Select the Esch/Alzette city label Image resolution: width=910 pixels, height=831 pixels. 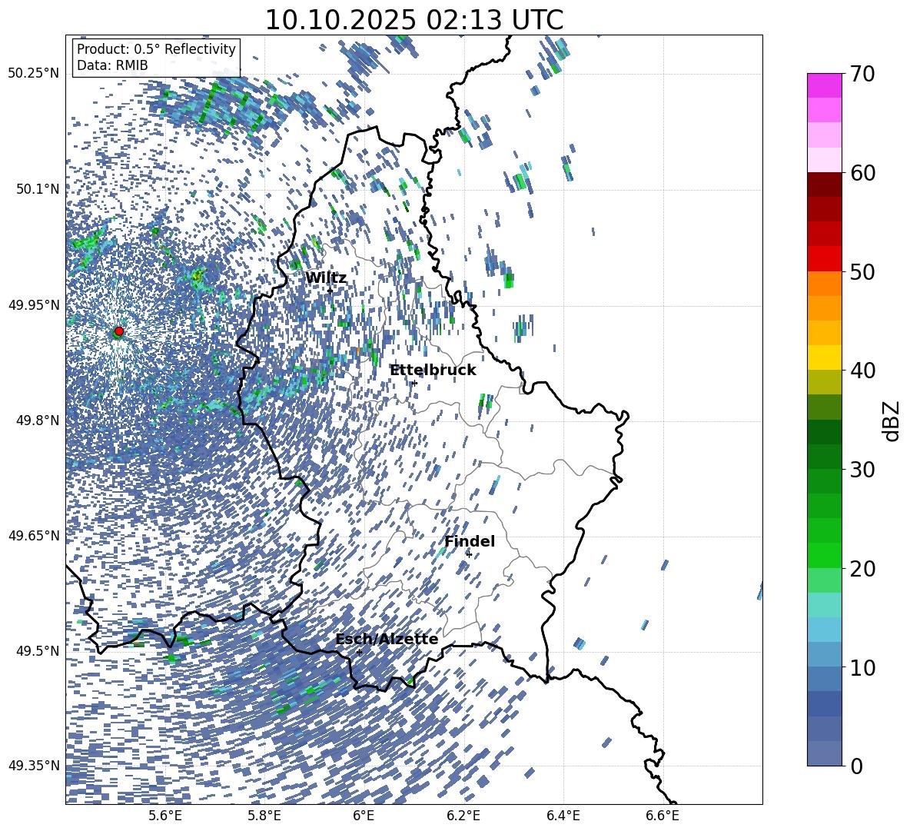(387, 640)
